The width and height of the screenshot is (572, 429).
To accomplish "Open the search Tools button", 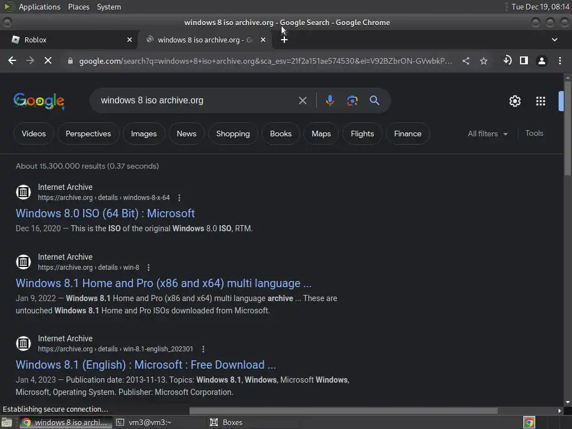I will click(x=534, y=133).
